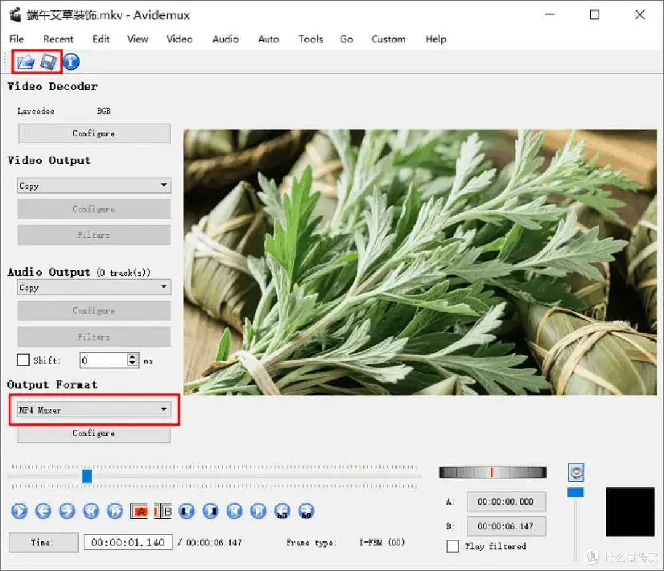664x571 pixels.
Task: Open the Audio Output codec dropdown
Action: [94, 287]
